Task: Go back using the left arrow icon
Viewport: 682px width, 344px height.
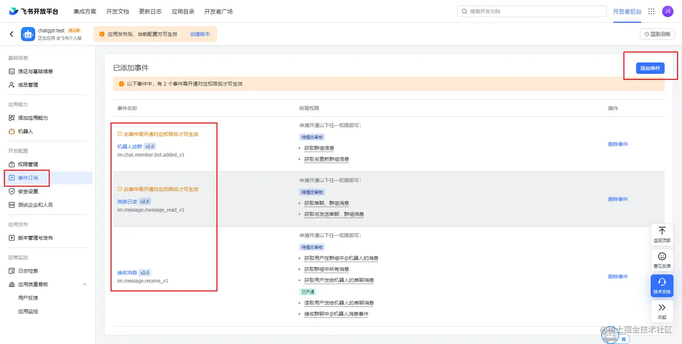Action: pyautogui.click(x=12, y=34)
